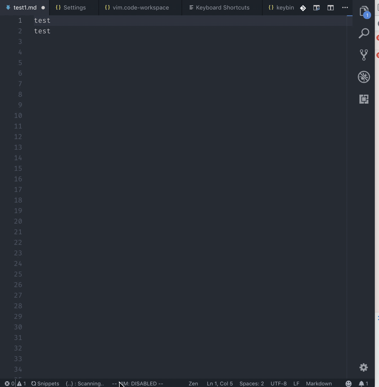Image resolution: width=379 pixels, height=387 pixels.
Task: Open the Source Control view
Action: pyautogui.click(x=364, y=55)
